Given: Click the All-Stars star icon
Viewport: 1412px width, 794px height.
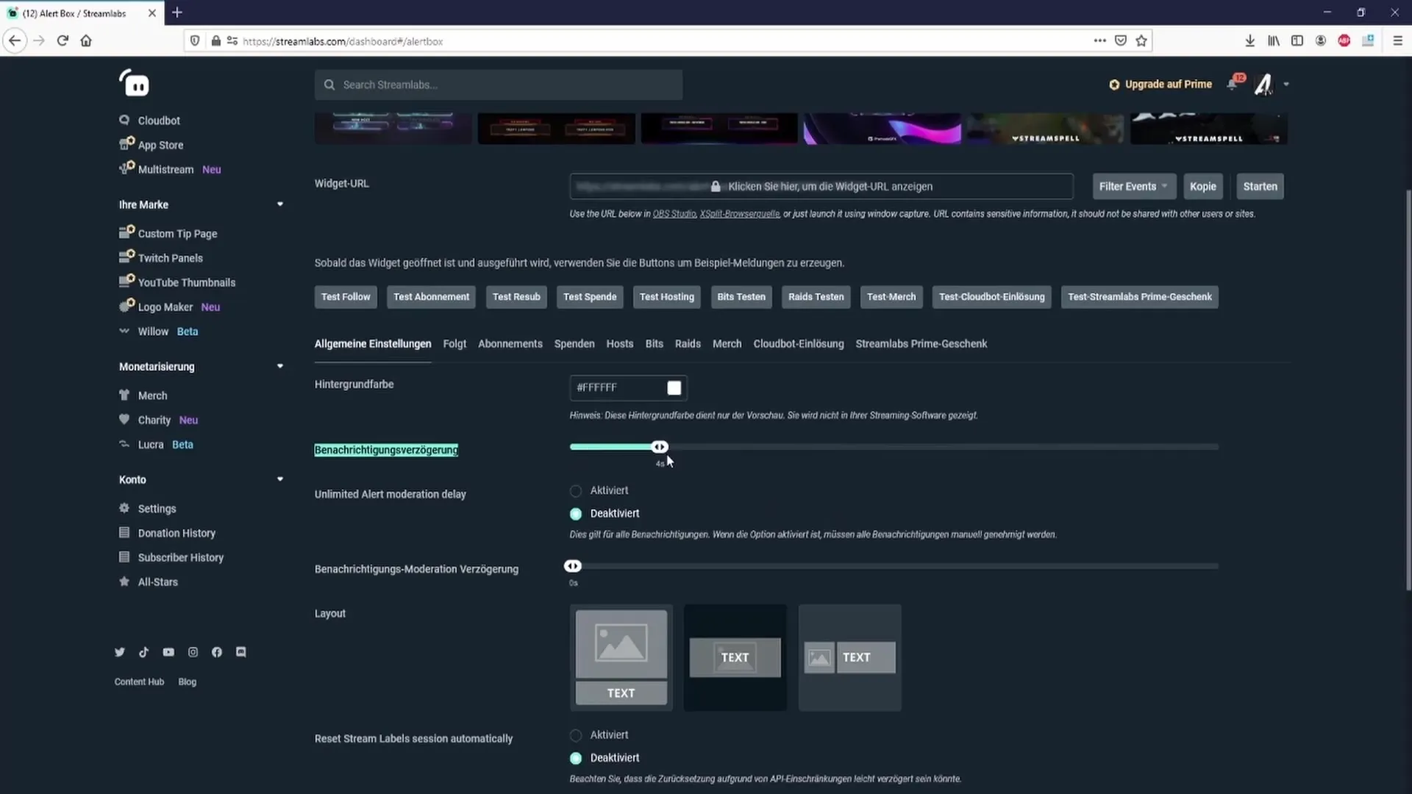Looking at the screenshot, I should click(124, 582).
